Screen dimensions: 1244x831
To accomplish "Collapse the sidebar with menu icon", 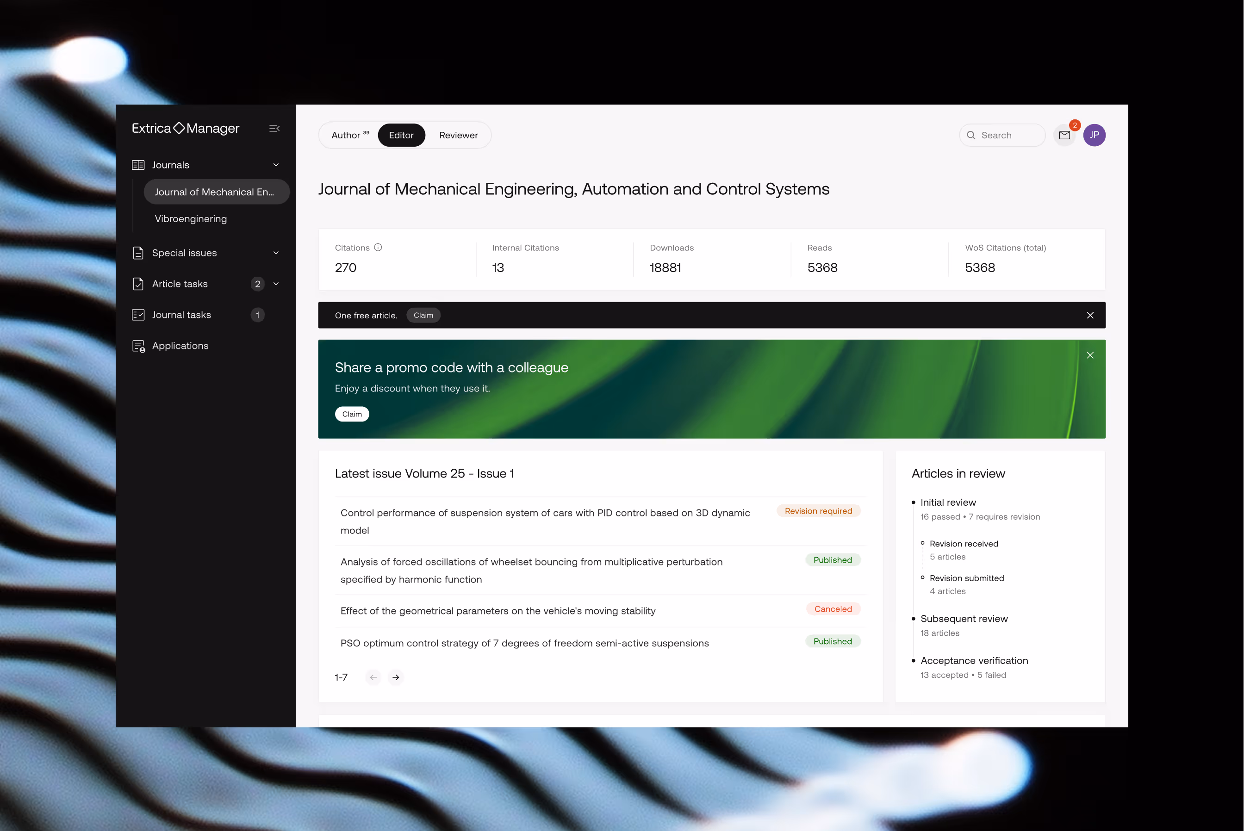I will [274, 128].
